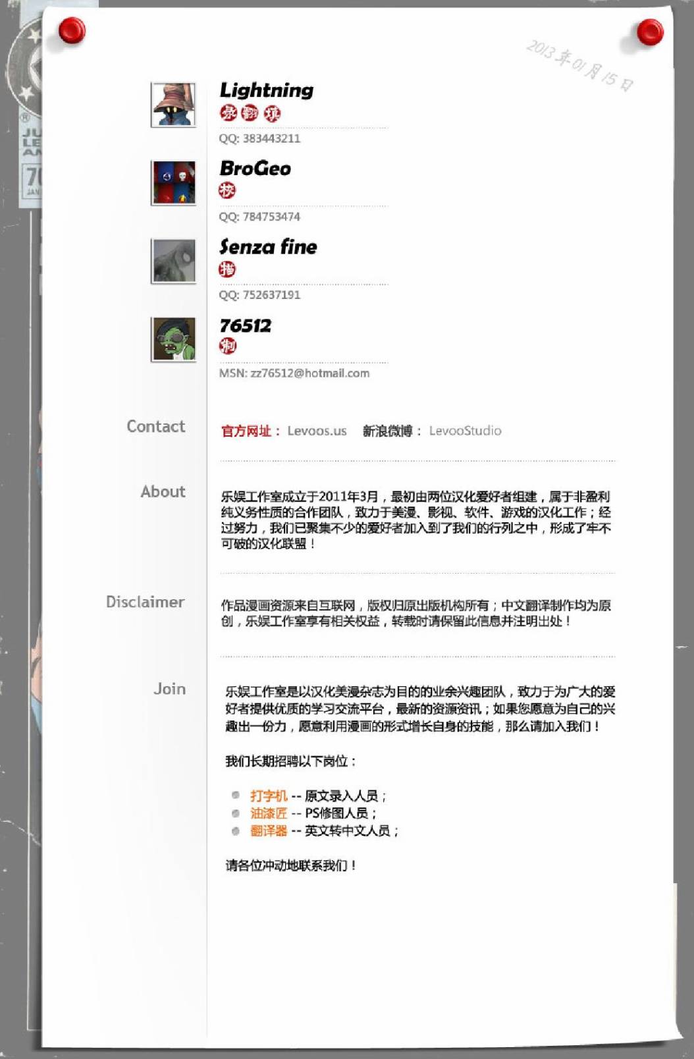This screenshot has height=1059, width=694.
Task: Click the red seal badge under Senza fine
Action: (x=227, y=269)
